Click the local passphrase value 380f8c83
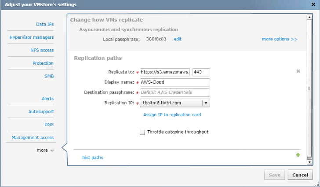 (x=156, y=39)
